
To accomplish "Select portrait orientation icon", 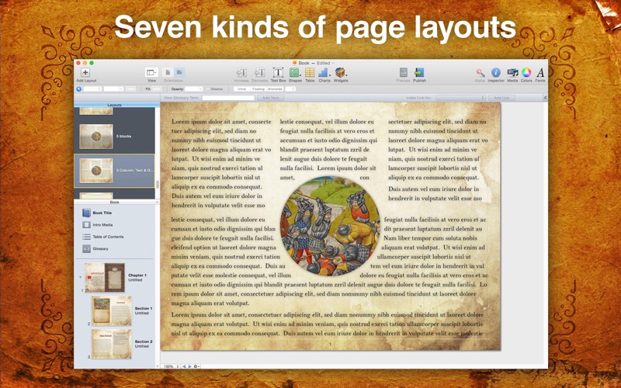I will (168, 72).
